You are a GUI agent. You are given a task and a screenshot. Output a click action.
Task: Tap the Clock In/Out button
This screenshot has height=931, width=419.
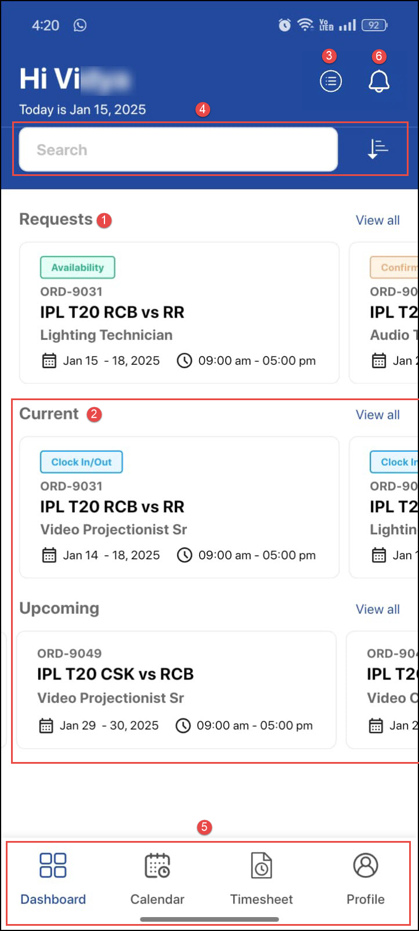(81, 462)
